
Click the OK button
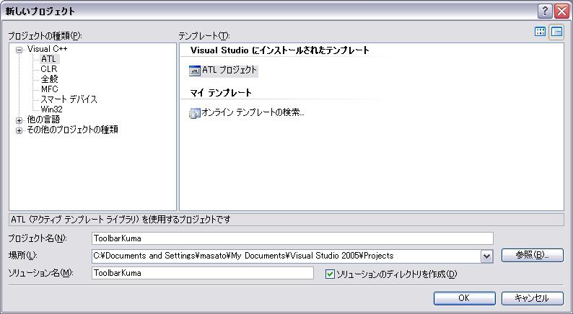[464, 298]
